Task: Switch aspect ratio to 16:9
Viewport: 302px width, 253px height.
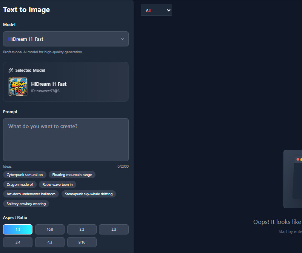Action: tap(50, 230)
